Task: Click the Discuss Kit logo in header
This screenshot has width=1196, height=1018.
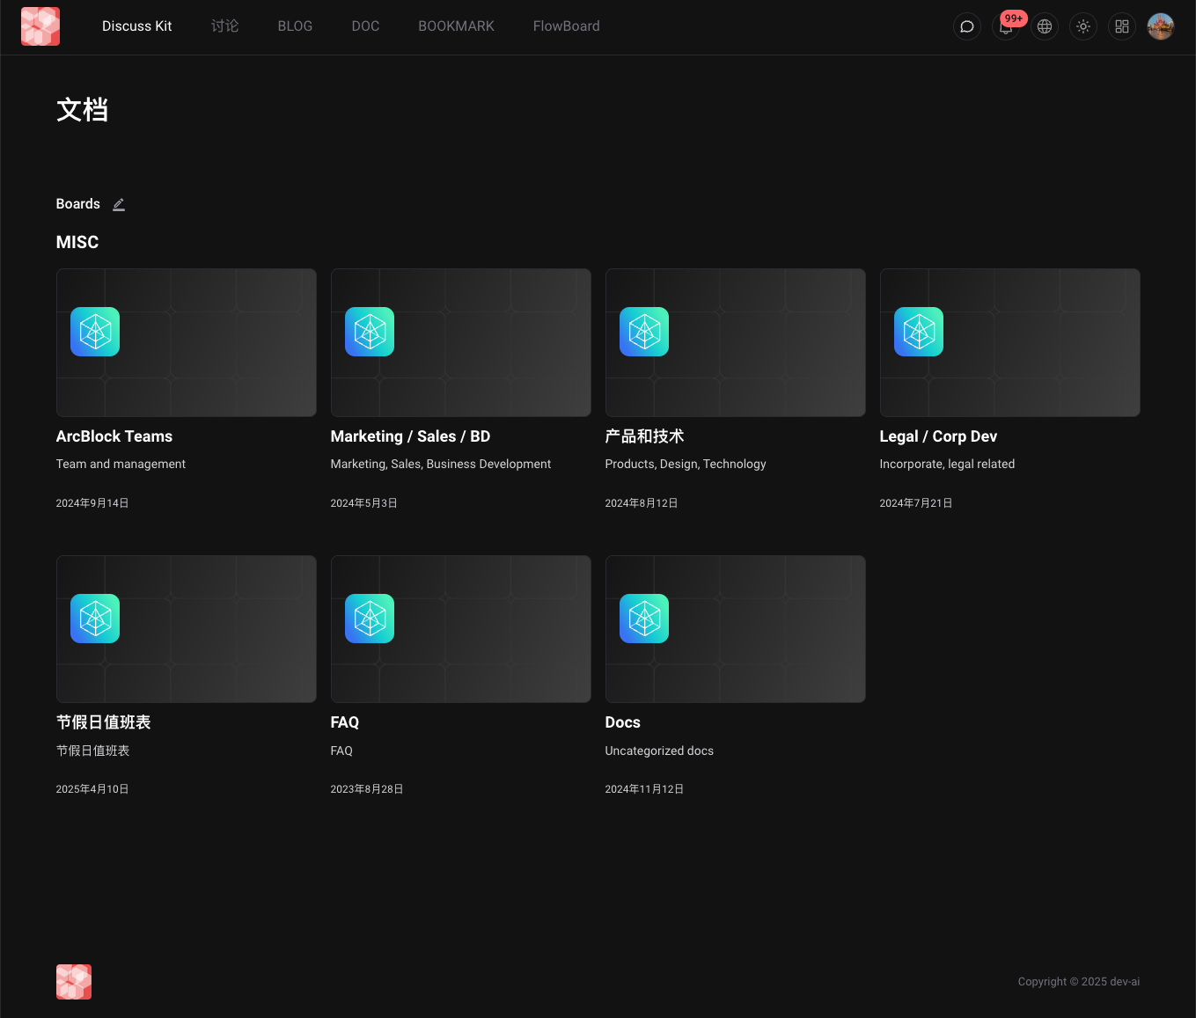Action: [x=40, y=26]
